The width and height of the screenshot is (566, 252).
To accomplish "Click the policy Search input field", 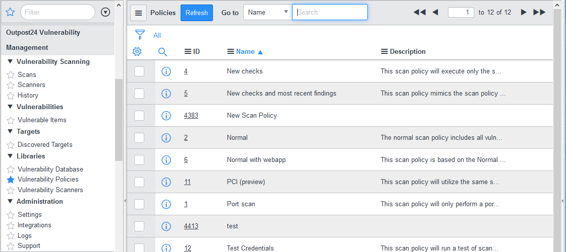I will point(330,13).
